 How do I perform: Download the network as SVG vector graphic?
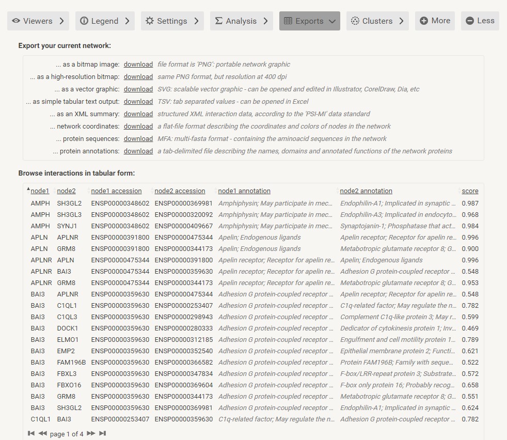click(138, 89)
